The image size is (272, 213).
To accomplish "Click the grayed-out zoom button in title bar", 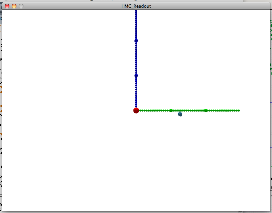I will [x=21, y=6].
